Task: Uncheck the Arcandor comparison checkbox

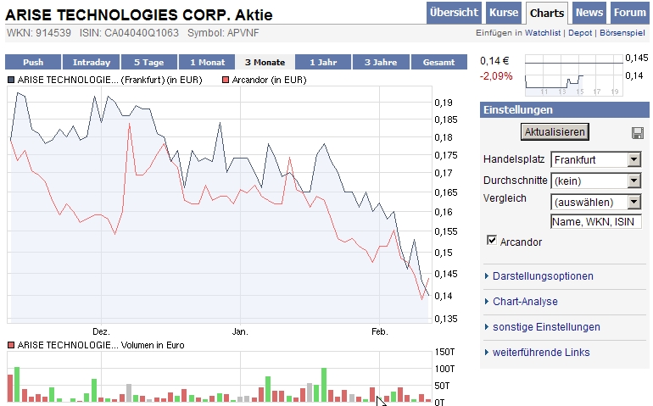Action: [x=492, y=242]
